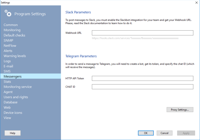Image resolution: width=200 pixels, height=140 pixels.
Task: Switch to Warning levels section
Action: 15,56
